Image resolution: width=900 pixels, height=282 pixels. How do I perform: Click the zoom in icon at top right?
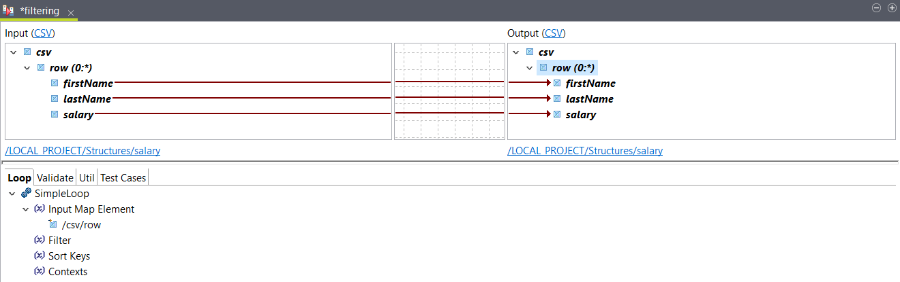pos(891,7)
